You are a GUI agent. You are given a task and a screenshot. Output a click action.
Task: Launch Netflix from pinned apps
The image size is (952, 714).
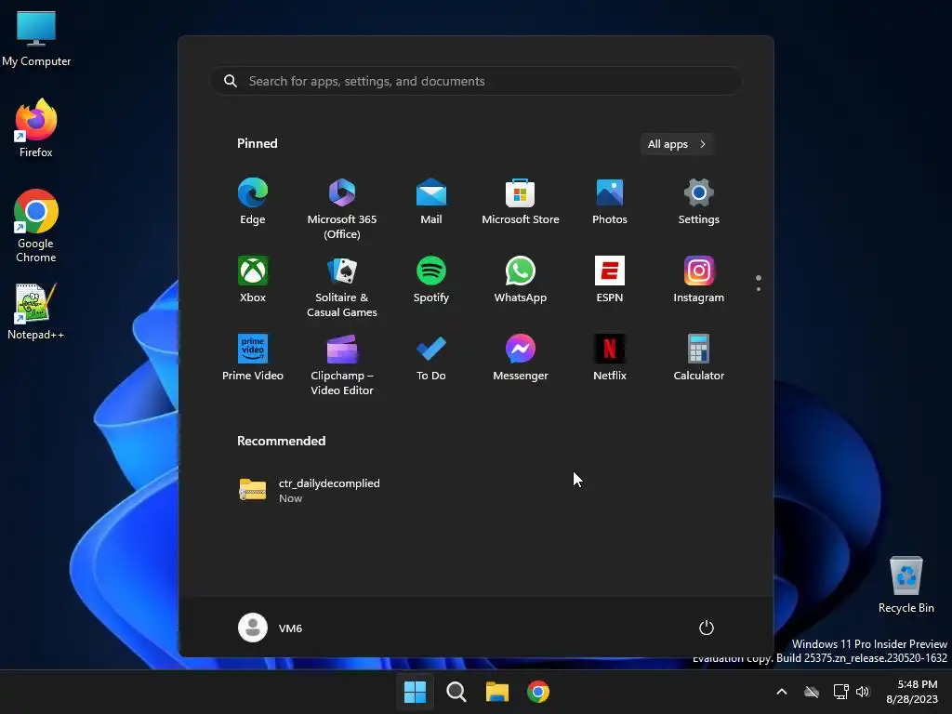click(x=610, y=358)
